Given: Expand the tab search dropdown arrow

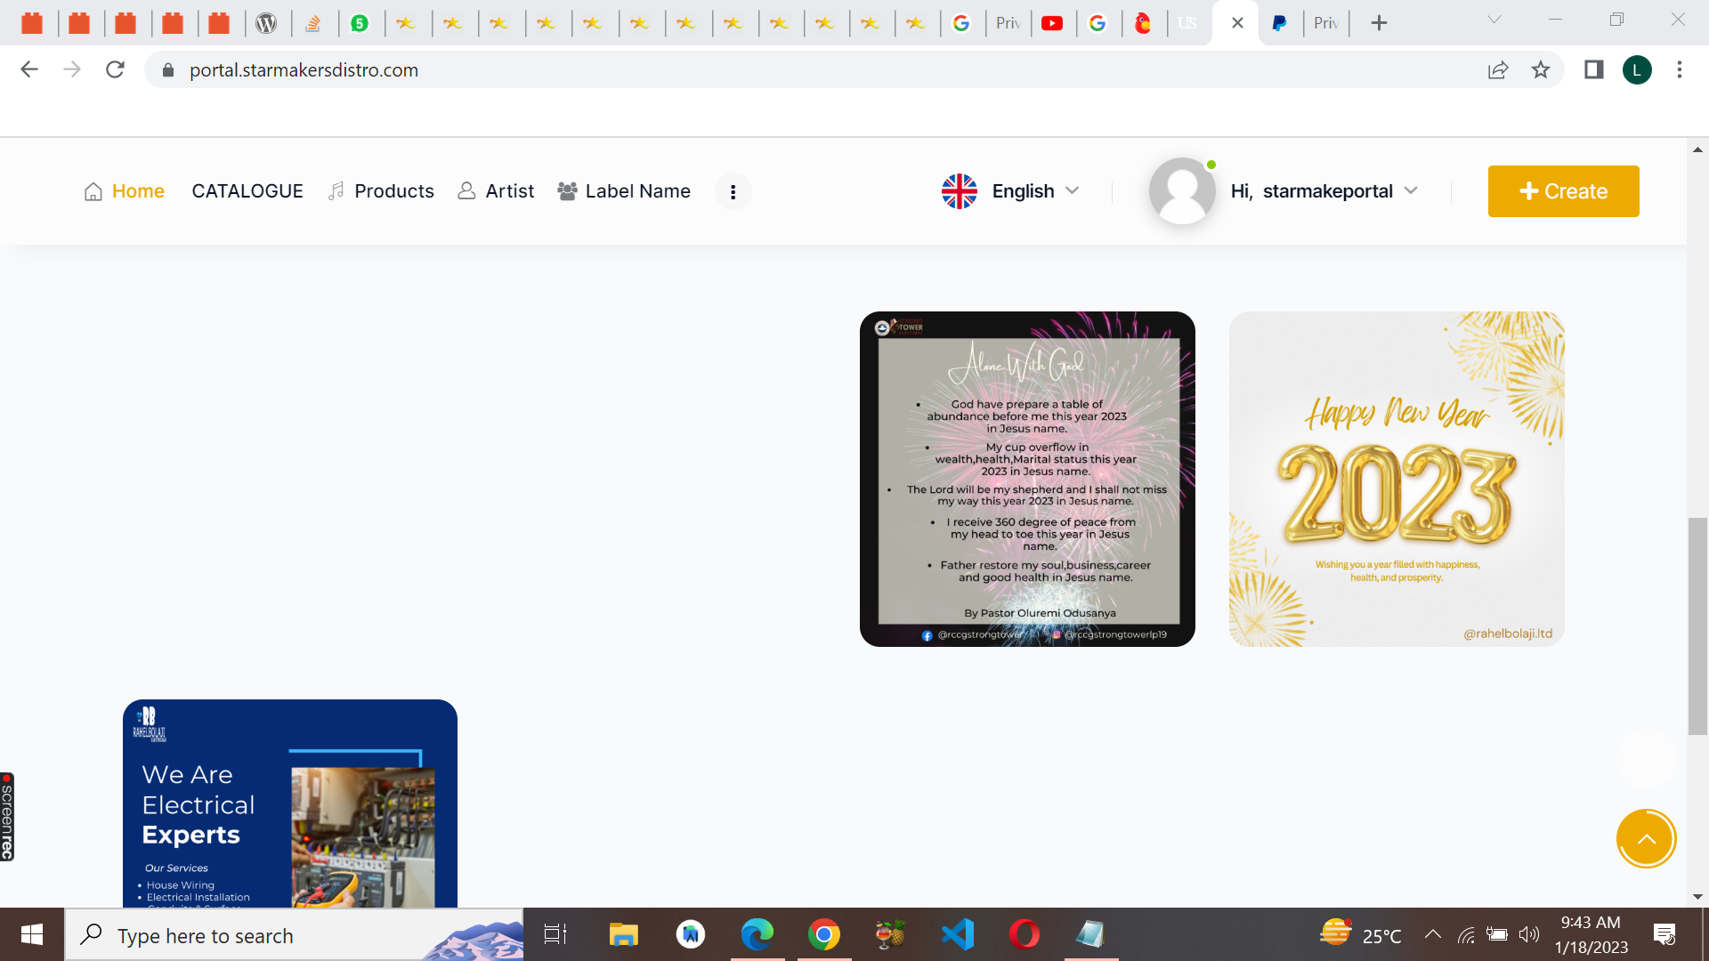Looking at the screenshot, I should coord(1494,20).
